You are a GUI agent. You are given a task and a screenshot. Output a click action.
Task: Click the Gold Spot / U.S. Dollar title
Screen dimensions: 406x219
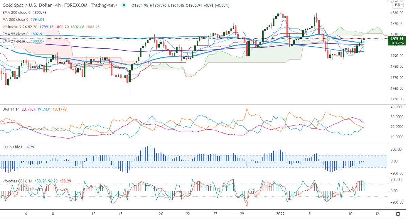(x=27, y=5)
